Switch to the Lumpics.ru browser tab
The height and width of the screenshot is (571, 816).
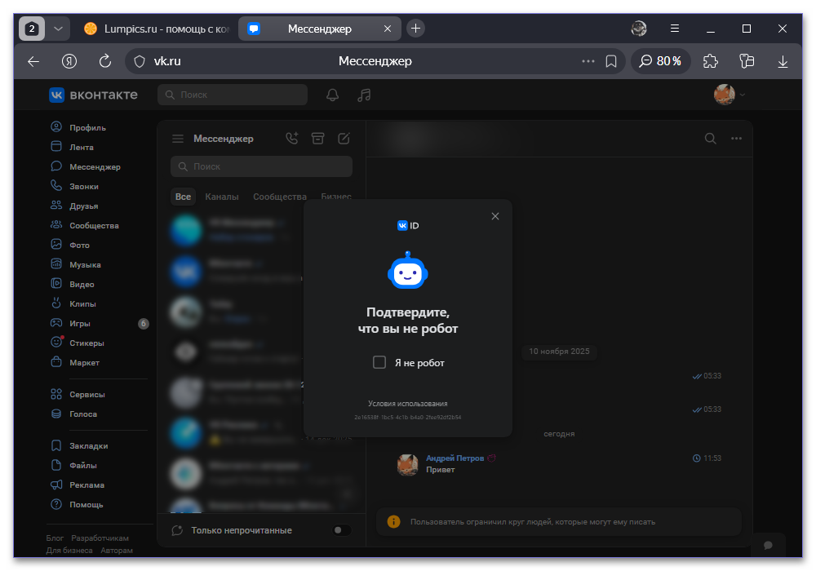[x=156, y=29]
